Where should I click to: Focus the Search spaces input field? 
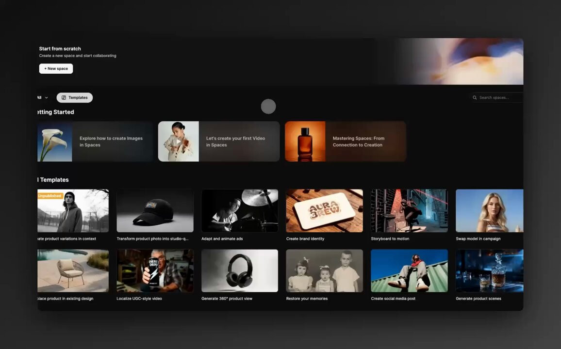click(x=497, y=97)
